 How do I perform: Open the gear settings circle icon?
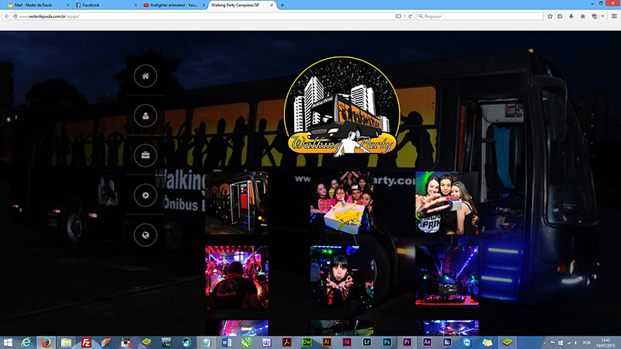(145, 195)
